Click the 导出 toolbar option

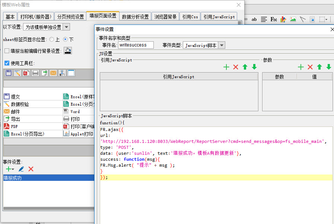[33, 119]
